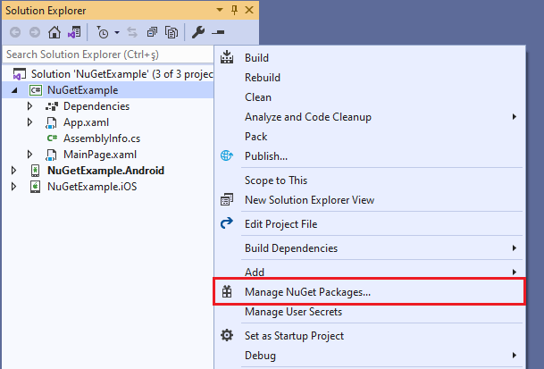Image resolution: width=544 pixels, height=369 pixels.
Task: Click the Collapse All icon
Action: tap(152, 32)
